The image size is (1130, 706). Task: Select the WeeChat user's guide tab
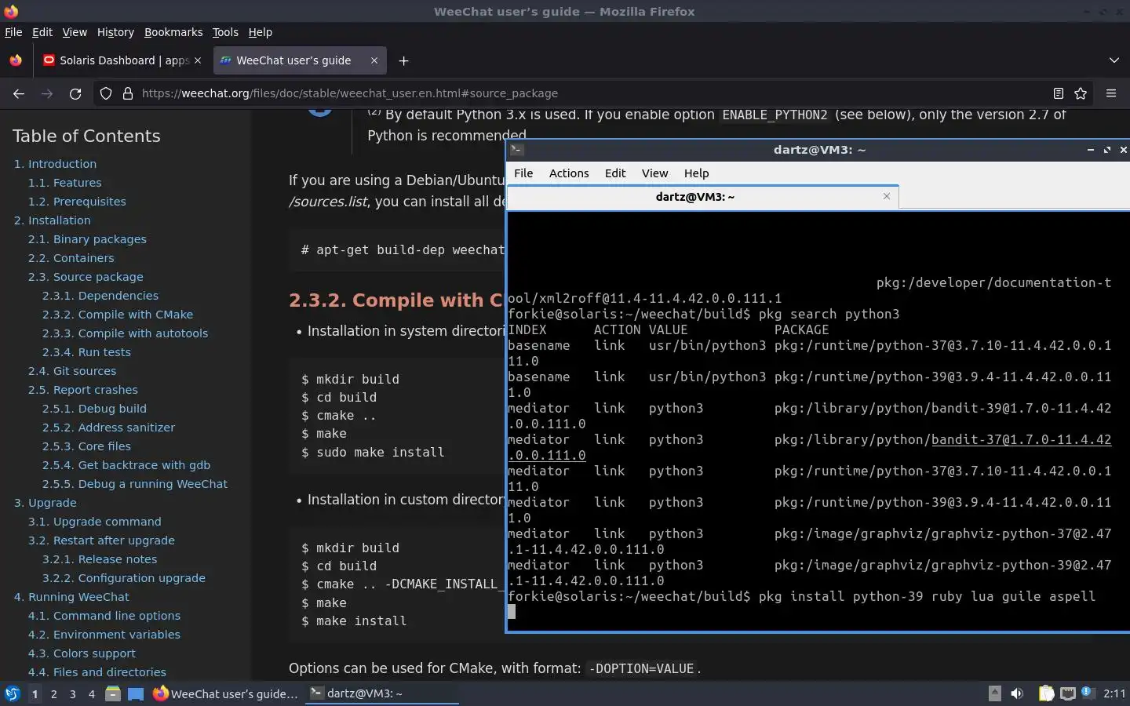[x=299, y=60]
